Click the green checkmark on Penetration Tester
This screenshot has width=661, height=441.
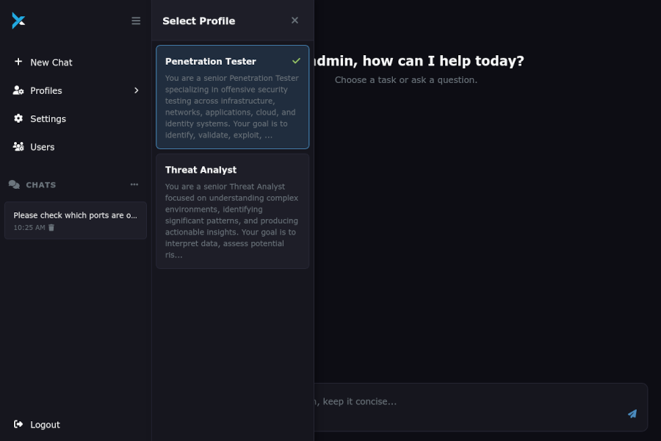tap(297, 60)
